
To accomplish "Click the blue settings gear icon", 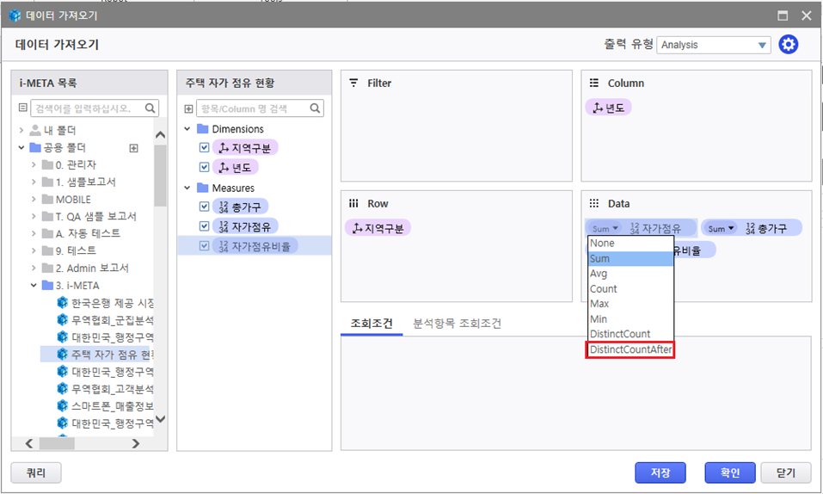I will tap(789, 45).
